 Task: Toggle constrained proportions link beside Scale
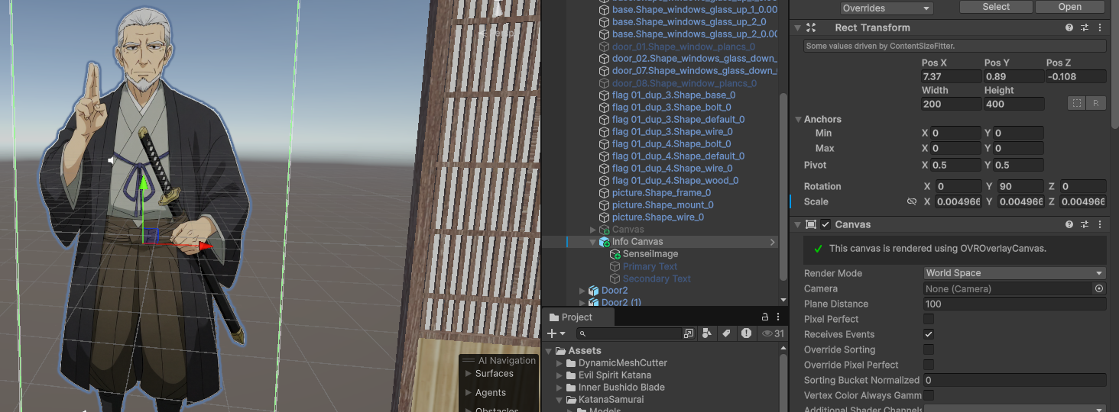tap(911, 201)
